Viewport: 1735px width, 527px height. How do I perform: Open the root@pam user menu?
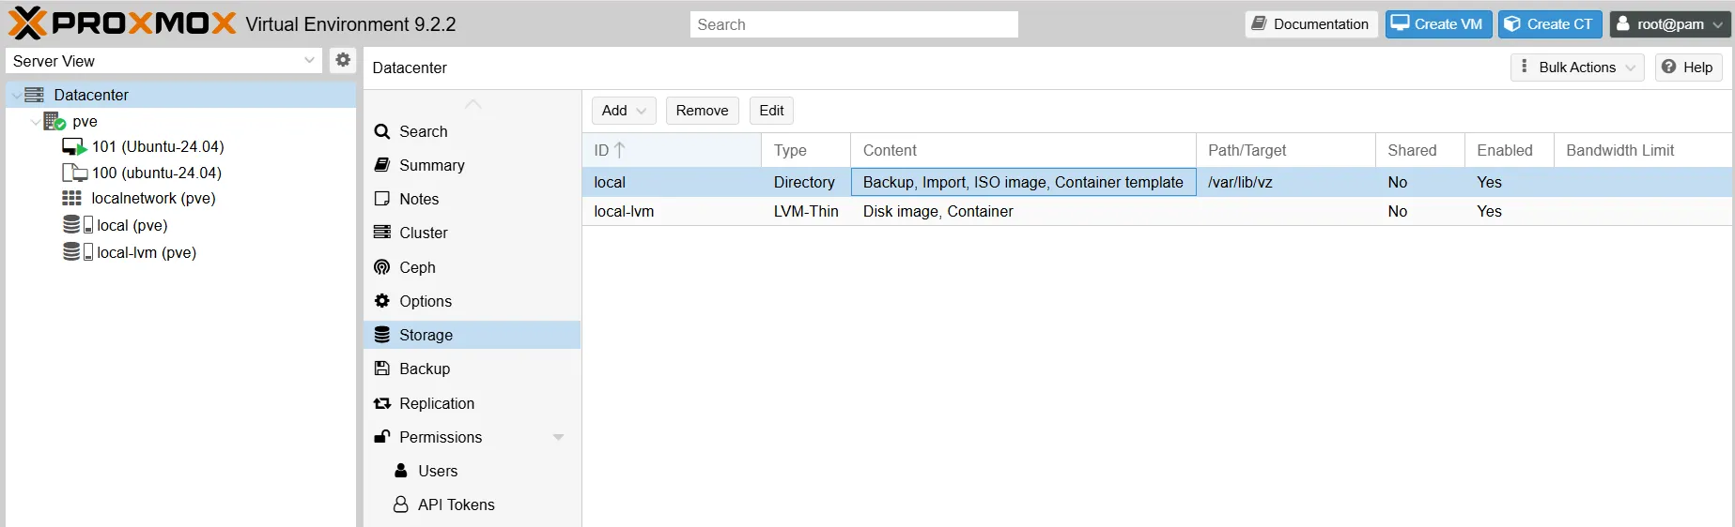tap(1670, 24)
